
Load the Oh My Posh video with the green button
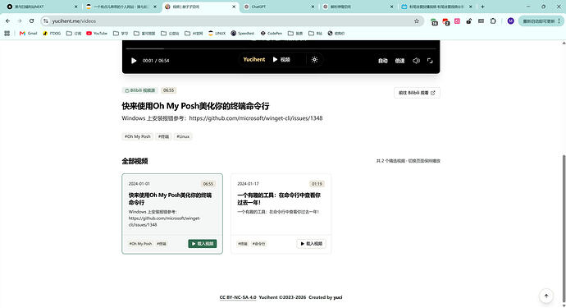[203, 244]
